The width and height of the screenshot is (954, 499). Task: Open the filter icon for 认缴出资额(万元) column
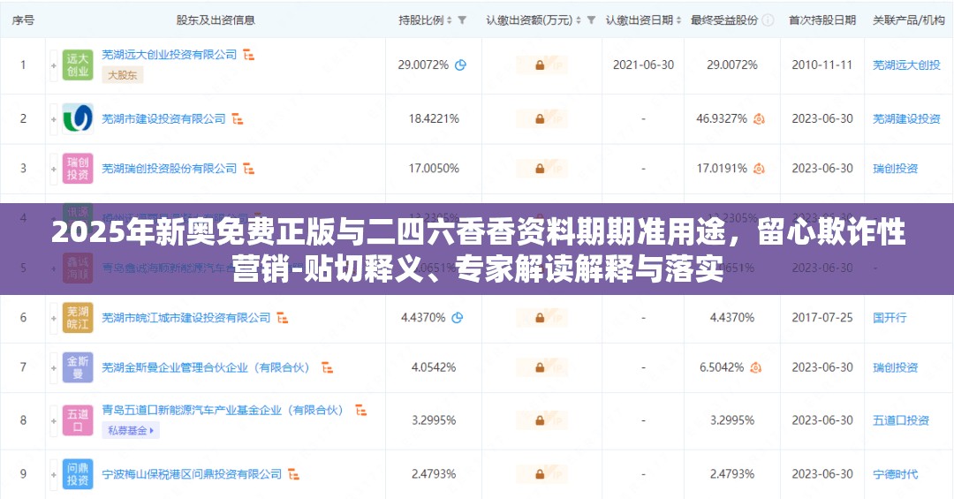[591, 20]
